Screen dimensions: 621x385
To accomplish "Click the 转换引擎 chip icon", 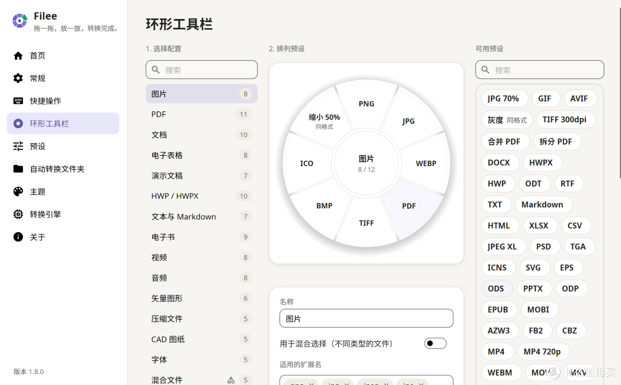I will click(18, 214).
